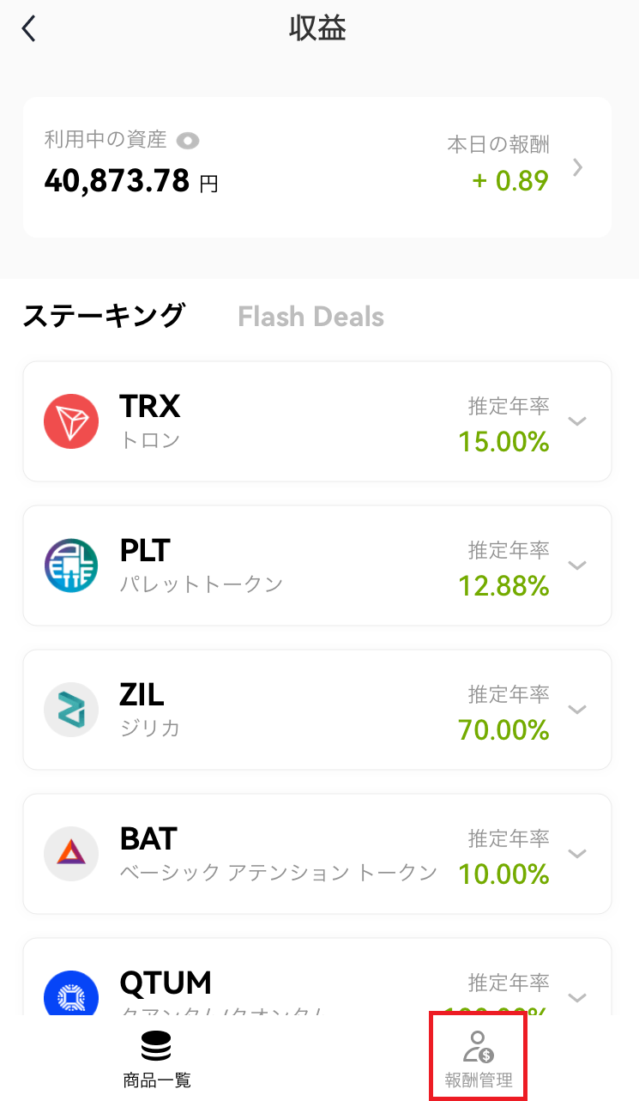Viewport: 639px width, 1101px height.
Task: Expand the PLT staking row chevron
Action: pos(577,565)
